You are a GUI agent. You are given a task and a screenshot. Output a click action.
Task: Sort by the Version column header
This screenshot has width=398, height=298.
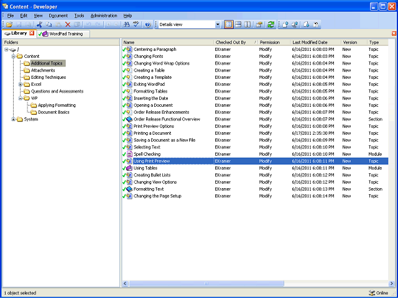coord(354,42)
